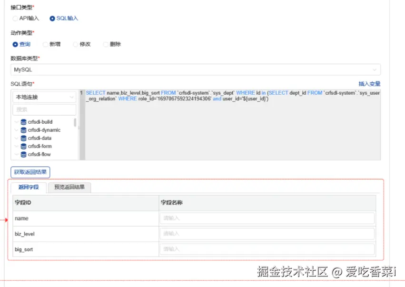Focus field name input for biz_level row

[x=267, y=234]
